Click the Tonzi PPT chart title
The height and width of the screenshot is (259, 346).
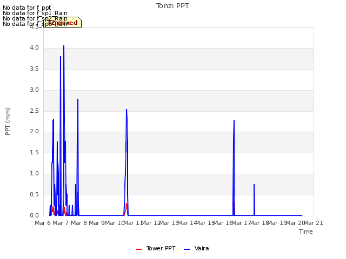[172, 6]
